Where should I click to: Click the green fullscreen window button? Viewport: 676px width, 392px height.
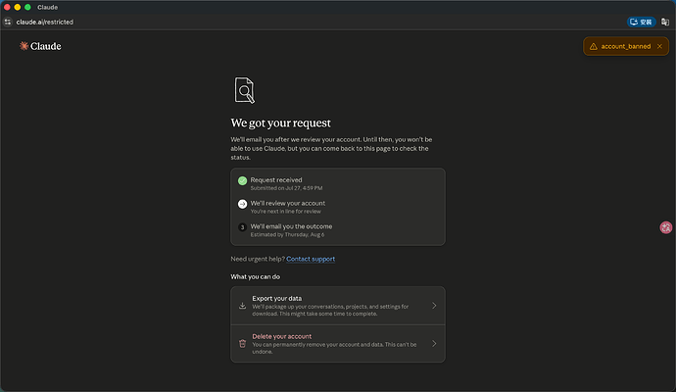27,7
